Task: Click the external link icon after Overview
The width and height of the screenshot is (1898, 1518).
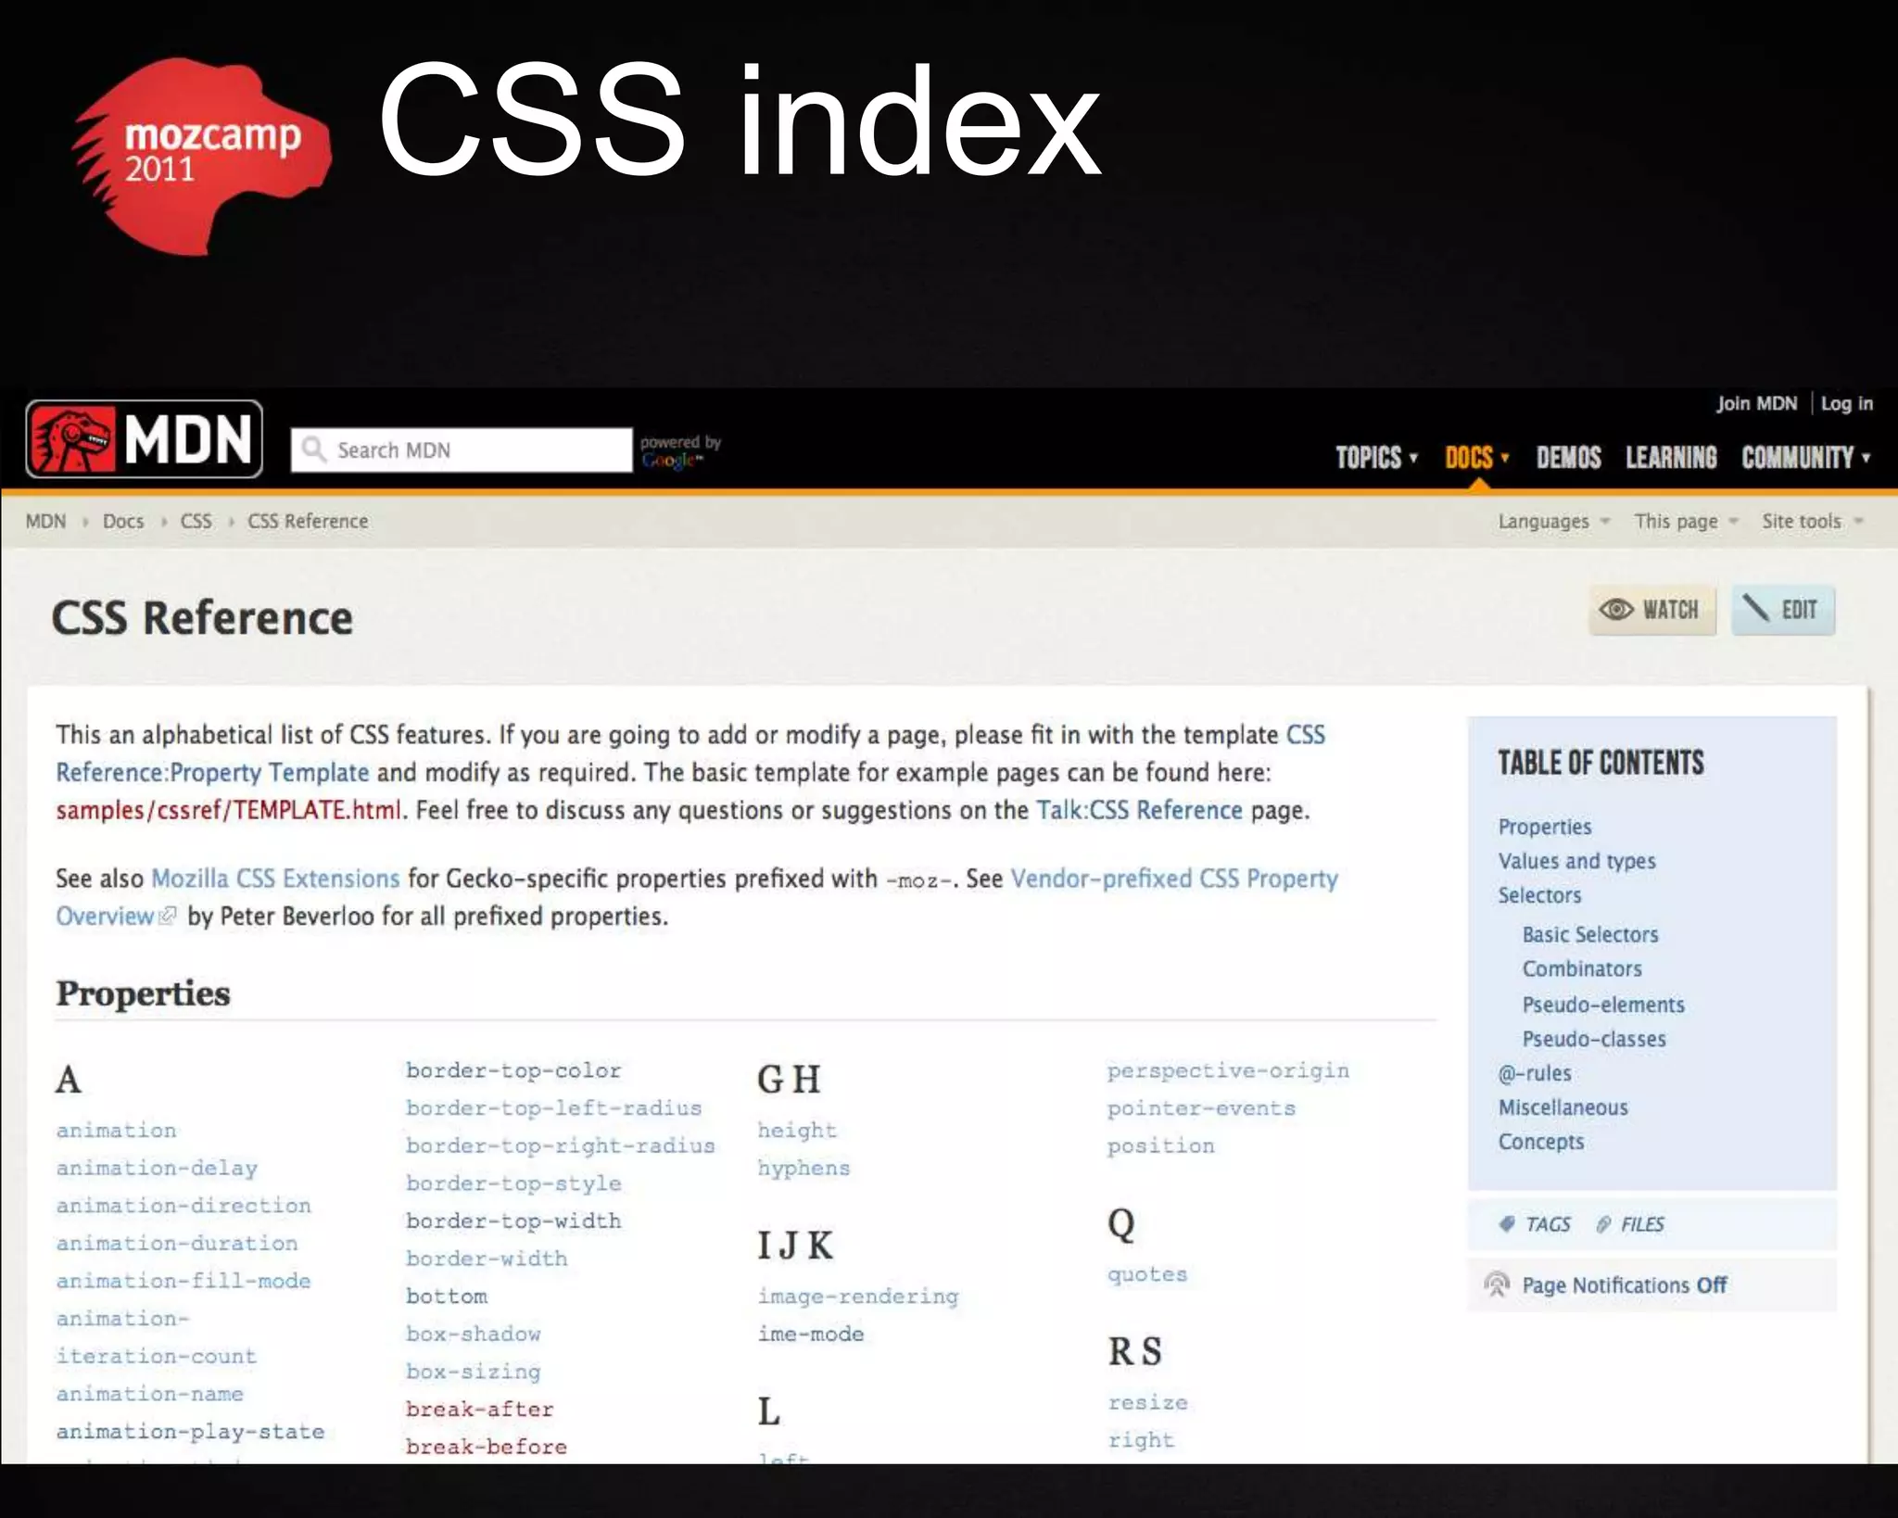Action: (x=167, y=917)
